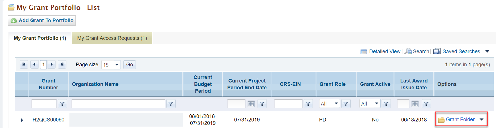Switch to My Grant Access Requests tab

pyautogui.click(x=112, y=38)
